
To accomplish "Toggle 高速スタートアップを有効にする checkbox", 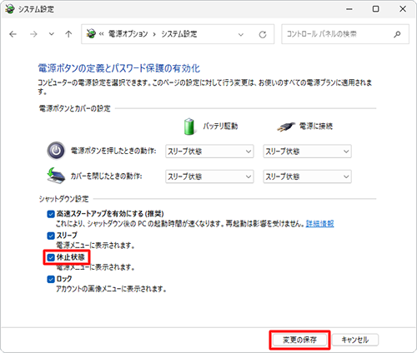I will (x=51, y=214).
